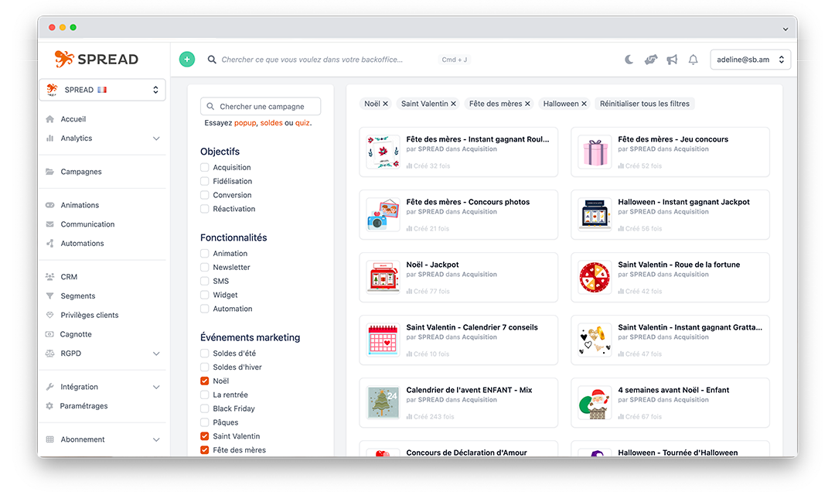Open the adeline@sb.am account dropdown

(748, 59)
